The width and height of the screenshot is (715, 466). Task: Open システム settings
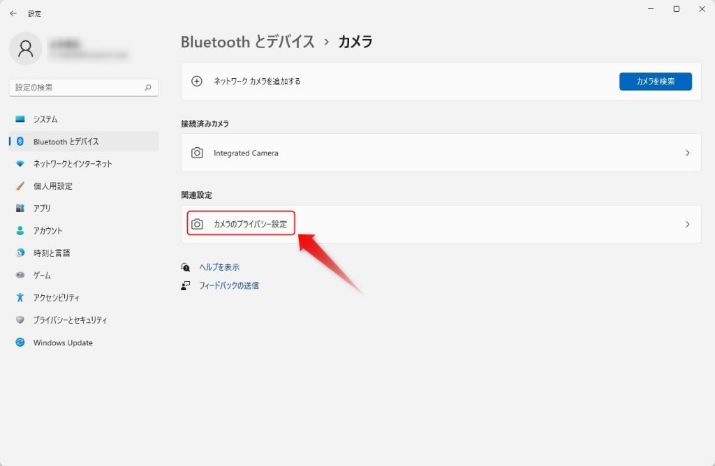[x=84, y=119]
